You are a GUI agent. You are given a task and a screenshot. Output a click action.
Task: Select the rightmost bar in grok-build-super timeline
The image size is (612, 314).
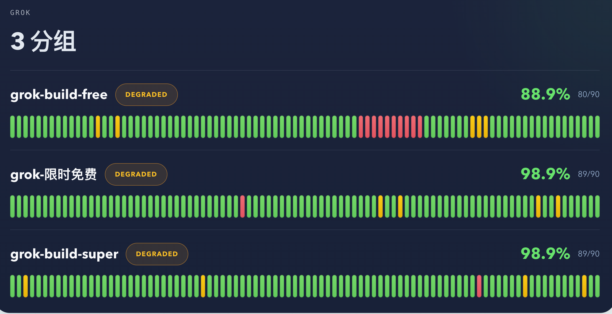pos(598,286)
